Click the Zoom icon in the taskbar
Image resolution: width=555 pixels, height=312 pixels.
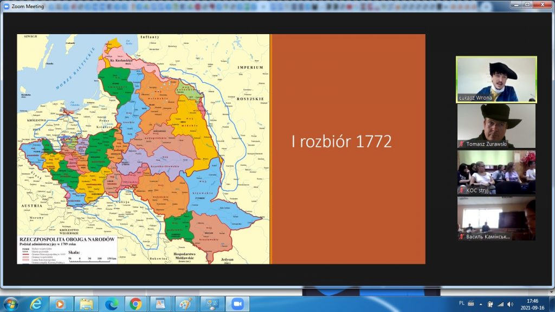click(x=236, y=303)
